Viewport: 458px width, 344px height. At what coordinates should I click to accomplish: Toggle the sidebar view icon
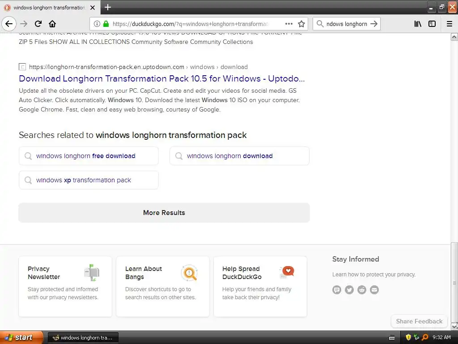pos(432,24)
